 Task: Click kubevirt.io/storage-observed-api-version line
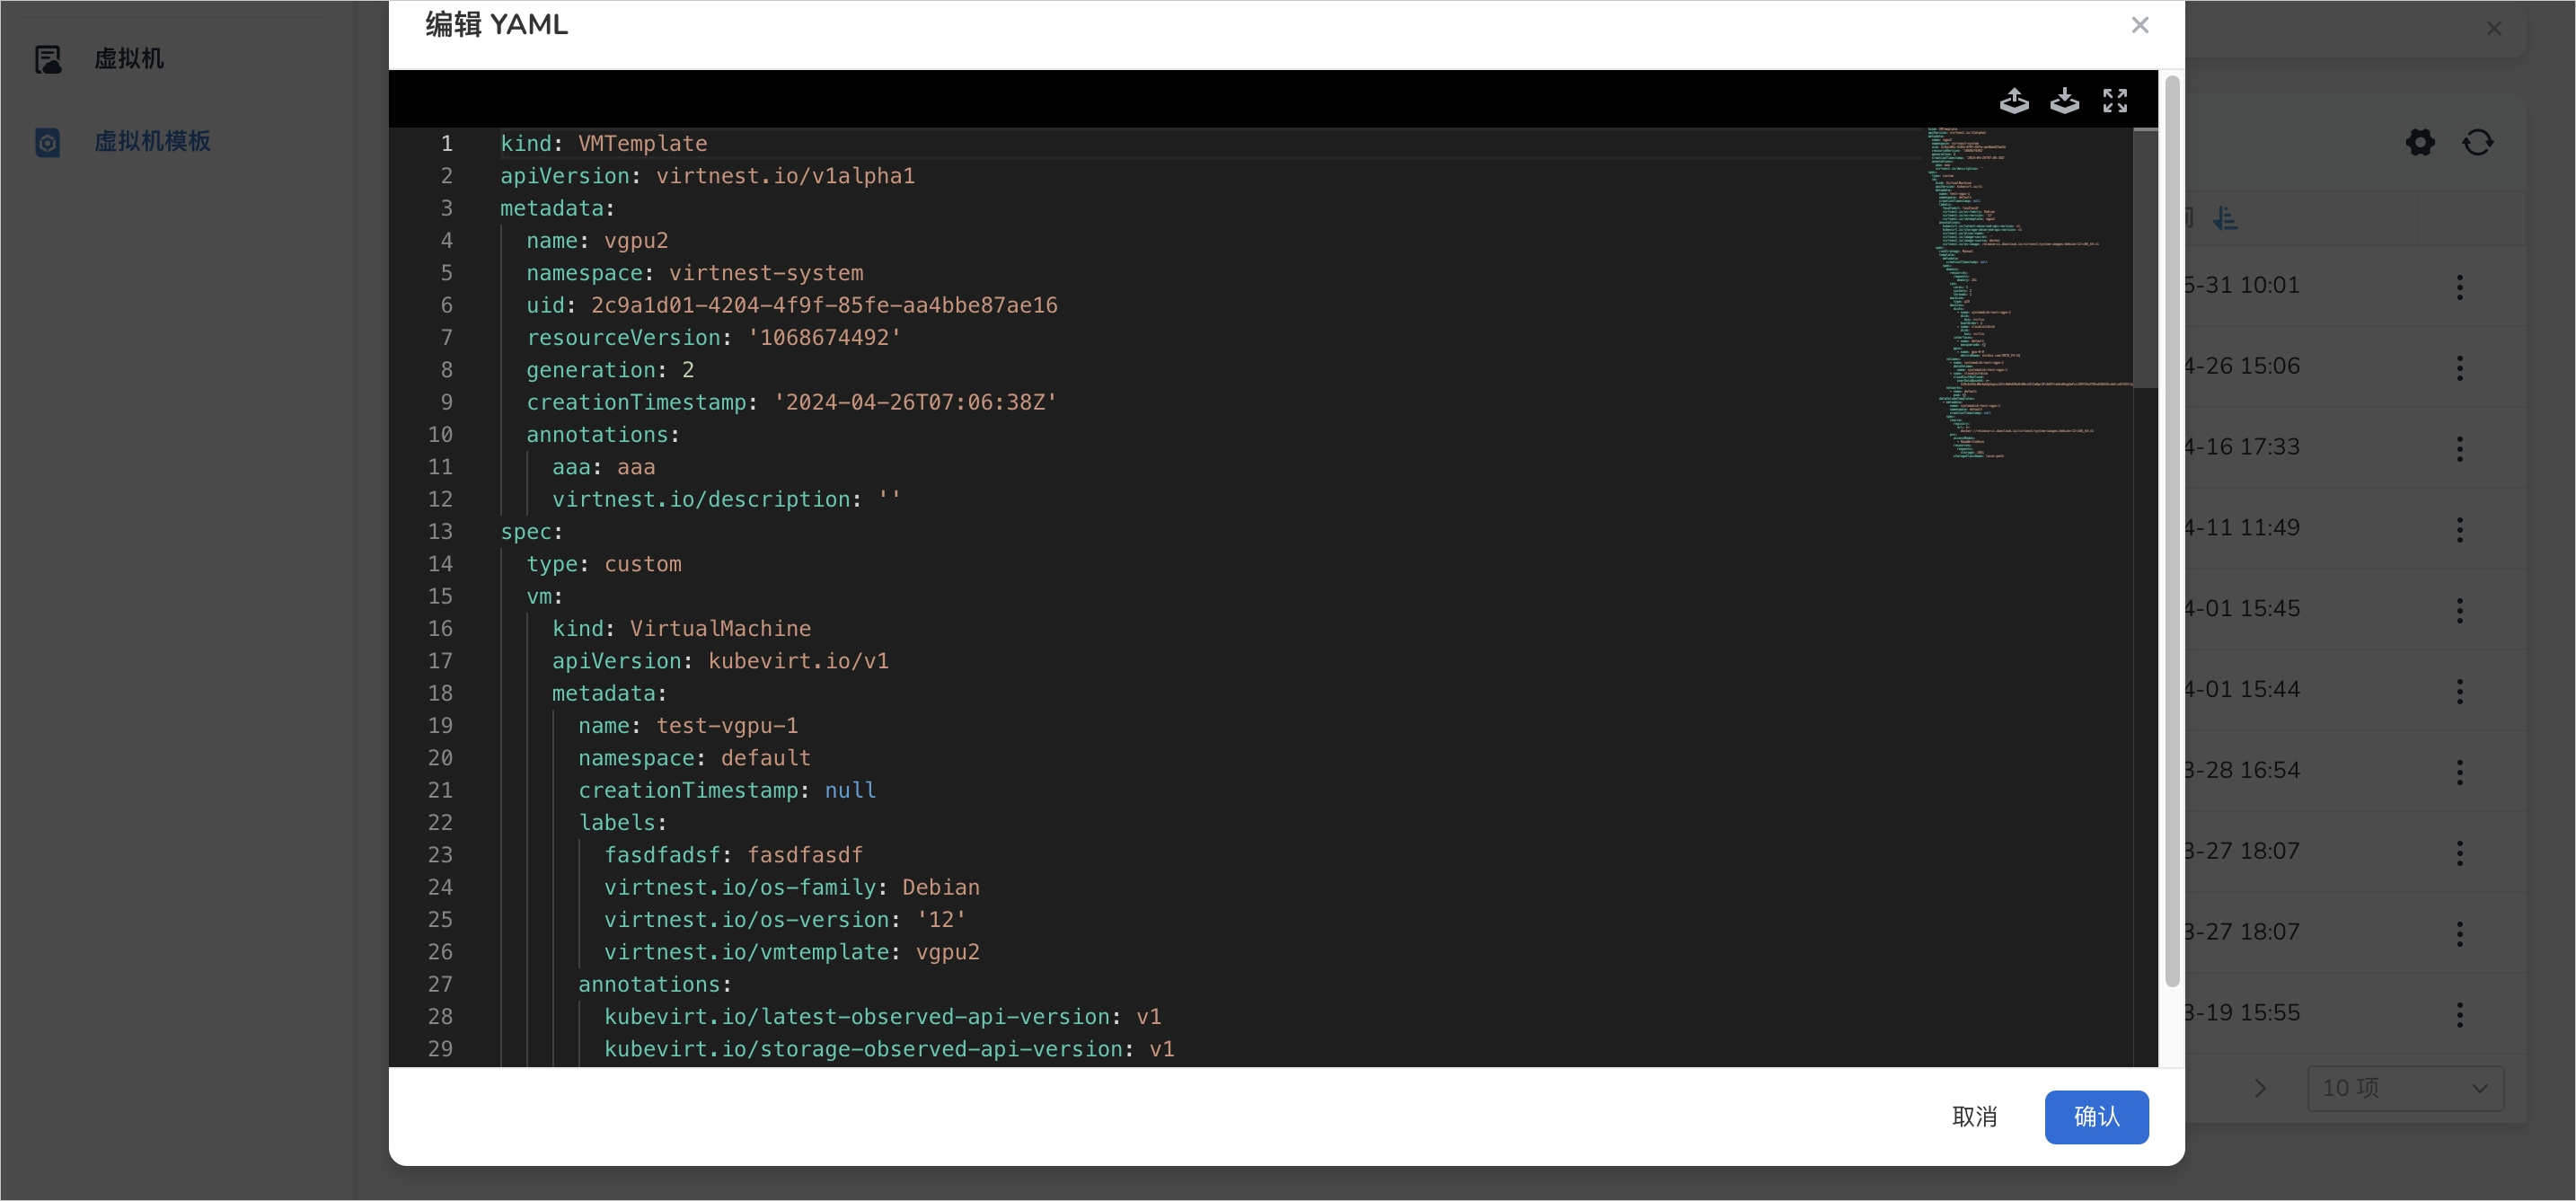pos(889,1048)
